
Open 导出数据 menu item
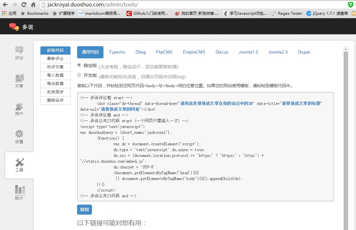pyautogui.click(x=55, y=84)
